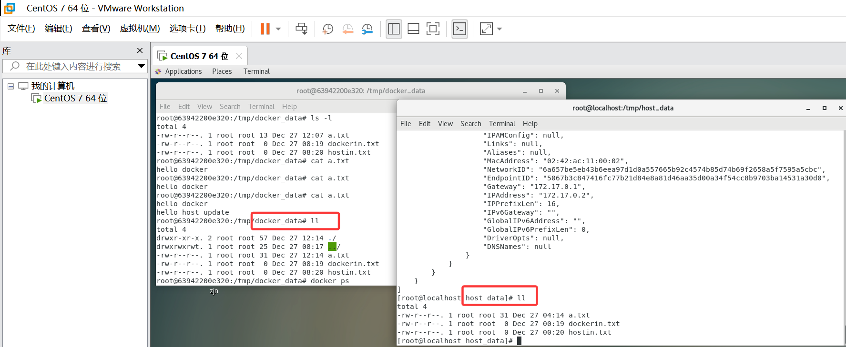Toggle the thumbnail bar view
846x347 pixels.
pos(413,29)
